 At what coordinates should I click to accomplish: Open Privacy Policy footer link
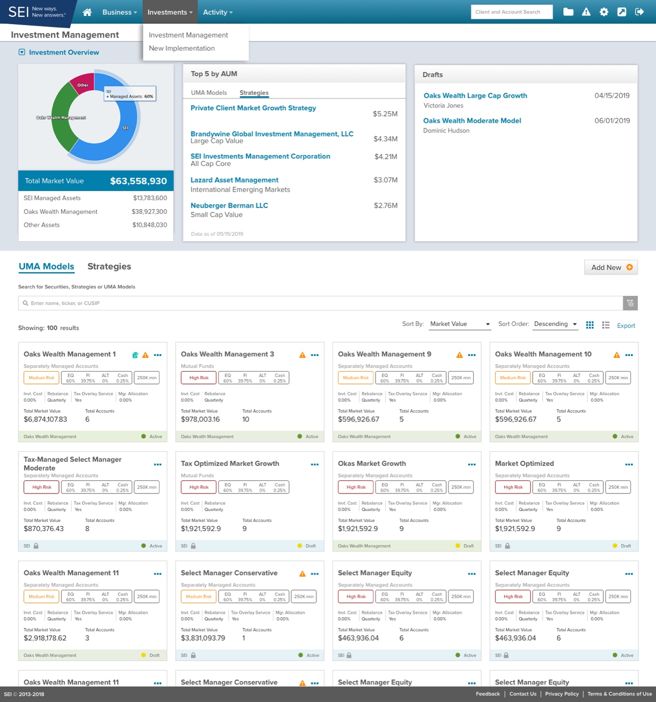pyautogui.click(x=562, y=694)
